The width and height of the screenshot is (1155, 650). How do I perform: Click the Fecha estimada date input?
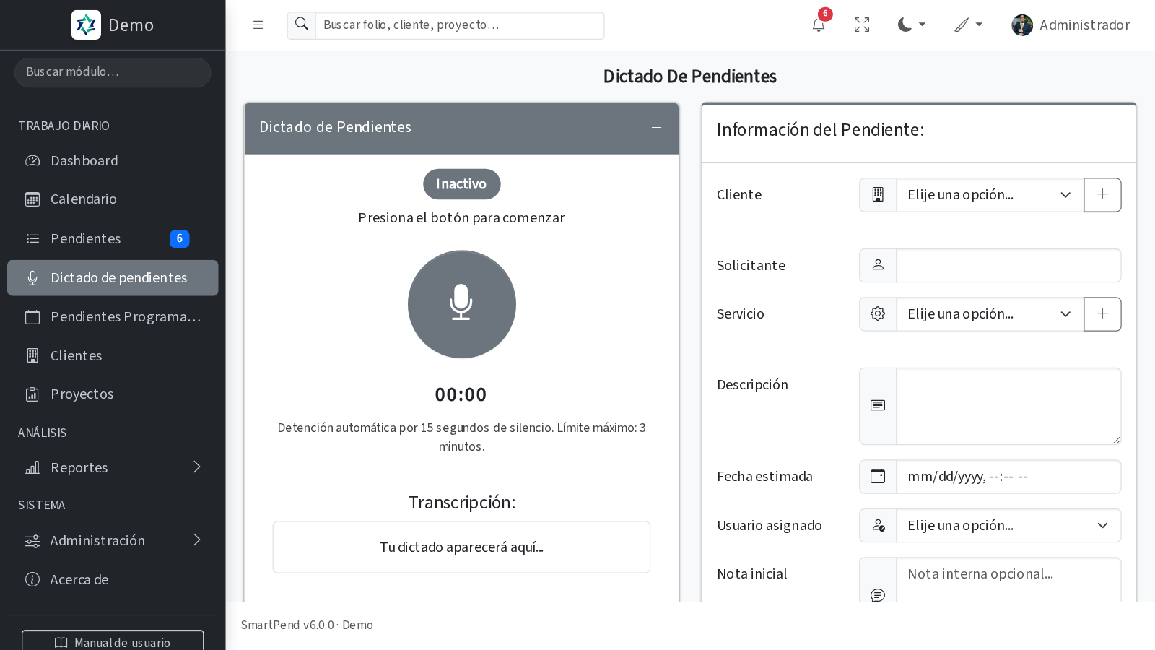(x=1008, y=477)
